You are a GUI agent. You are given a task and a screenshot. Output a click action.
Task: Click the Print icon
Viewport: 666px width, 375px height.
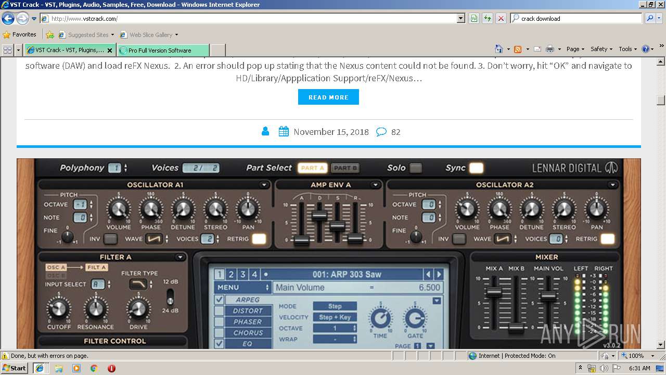550,49
